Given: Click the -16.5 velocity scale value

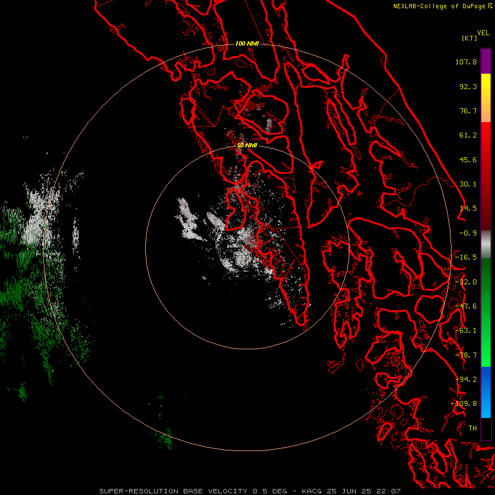Looking at the screenshot, I should (x=466, y=257).
